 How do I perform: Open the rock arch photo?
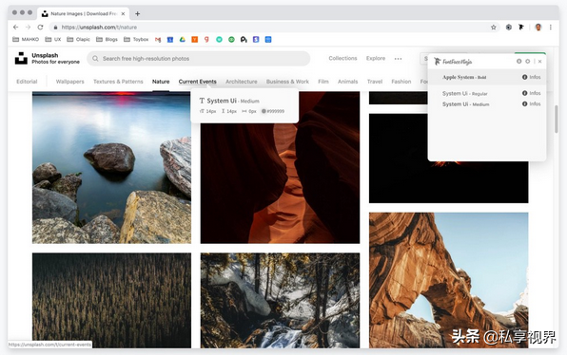(448, 280)
